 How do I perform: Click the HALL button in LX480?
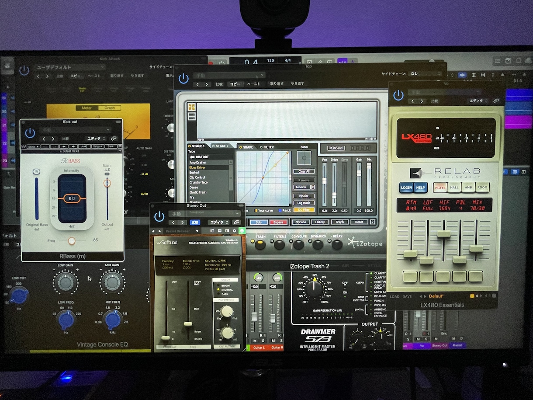coord(455,187)
